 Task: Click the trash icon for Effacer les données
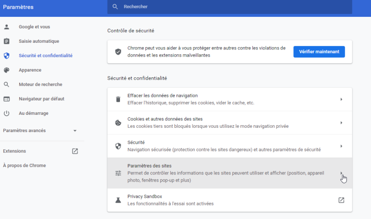click(118, 99)
